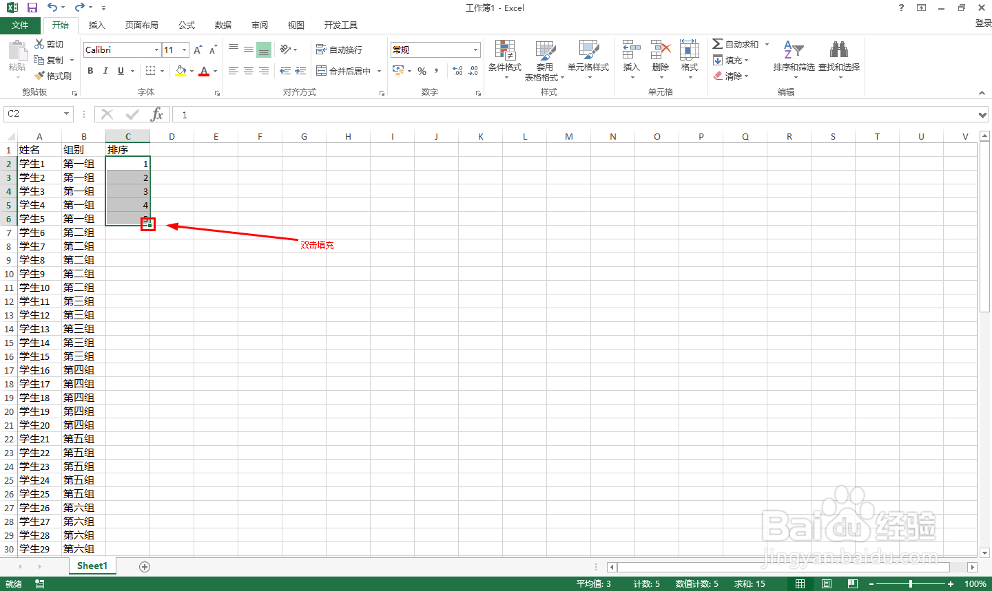Image resolution: width=992 pixels, height=591 pixels.
Task: Click the AutoSum (自动求和) sigma icon
Action: tap(718, 44)
